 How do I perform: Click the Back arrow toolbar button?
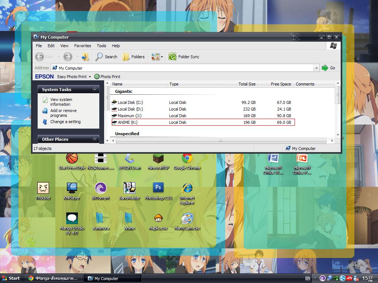click(39, 57)
